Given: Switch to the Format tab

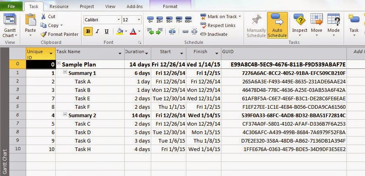Looking at the screenshot, I should point(170,6).
